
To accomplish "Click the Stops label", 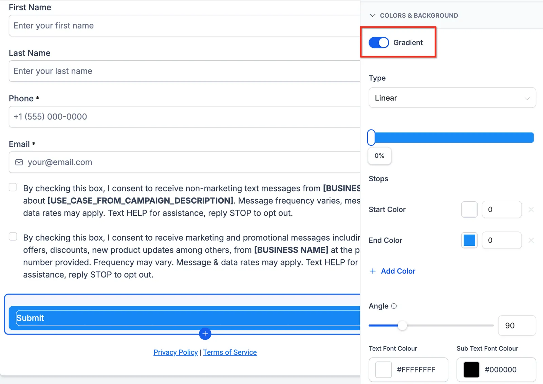I will click(x=378, y=179).
